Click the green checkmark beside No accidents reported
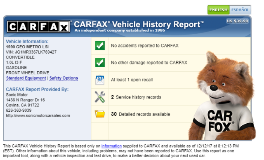 [x=100, y=46]
